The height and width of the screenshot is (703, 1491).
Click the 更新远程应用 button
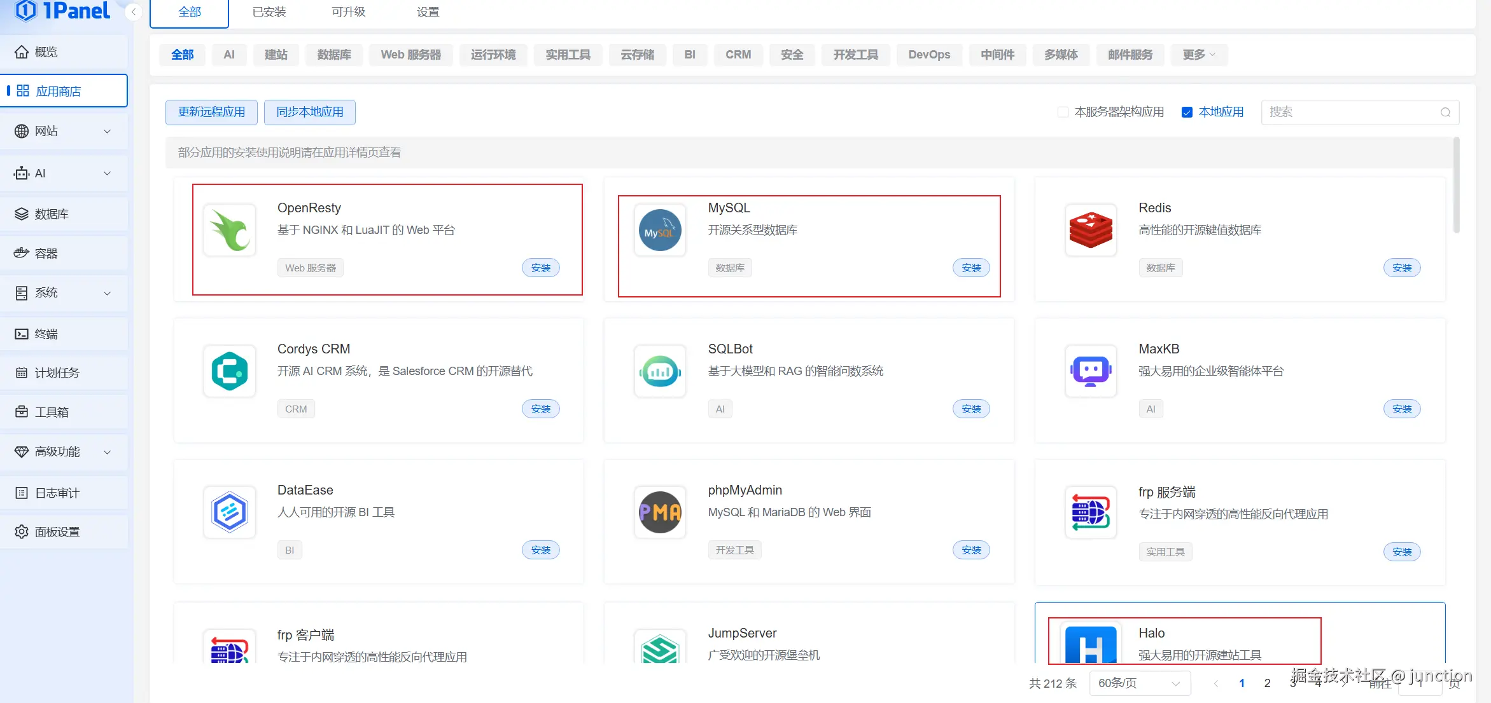tap(211, 113)
